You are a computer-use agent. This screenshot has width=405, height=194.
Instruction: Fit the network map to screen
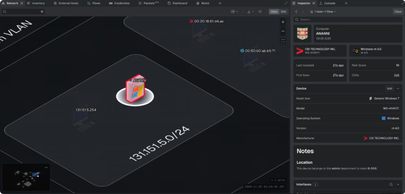click(x=283, y=40)
